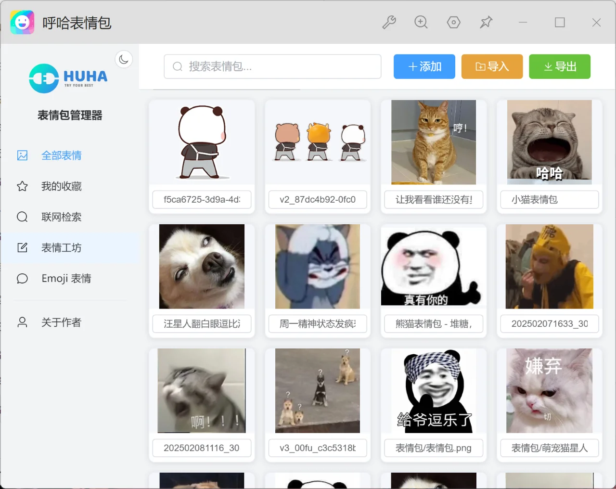Open 我的收藏 from the sidebar
This screenshot has height=489, width=616.
pos(62,186)
